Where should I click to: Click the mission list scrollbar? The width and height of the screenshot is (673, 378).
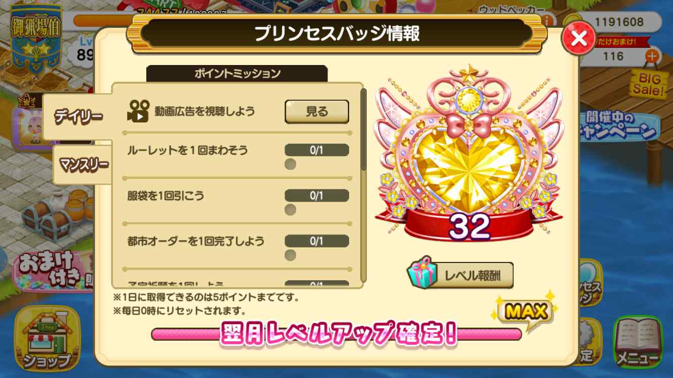click(363, 185)
